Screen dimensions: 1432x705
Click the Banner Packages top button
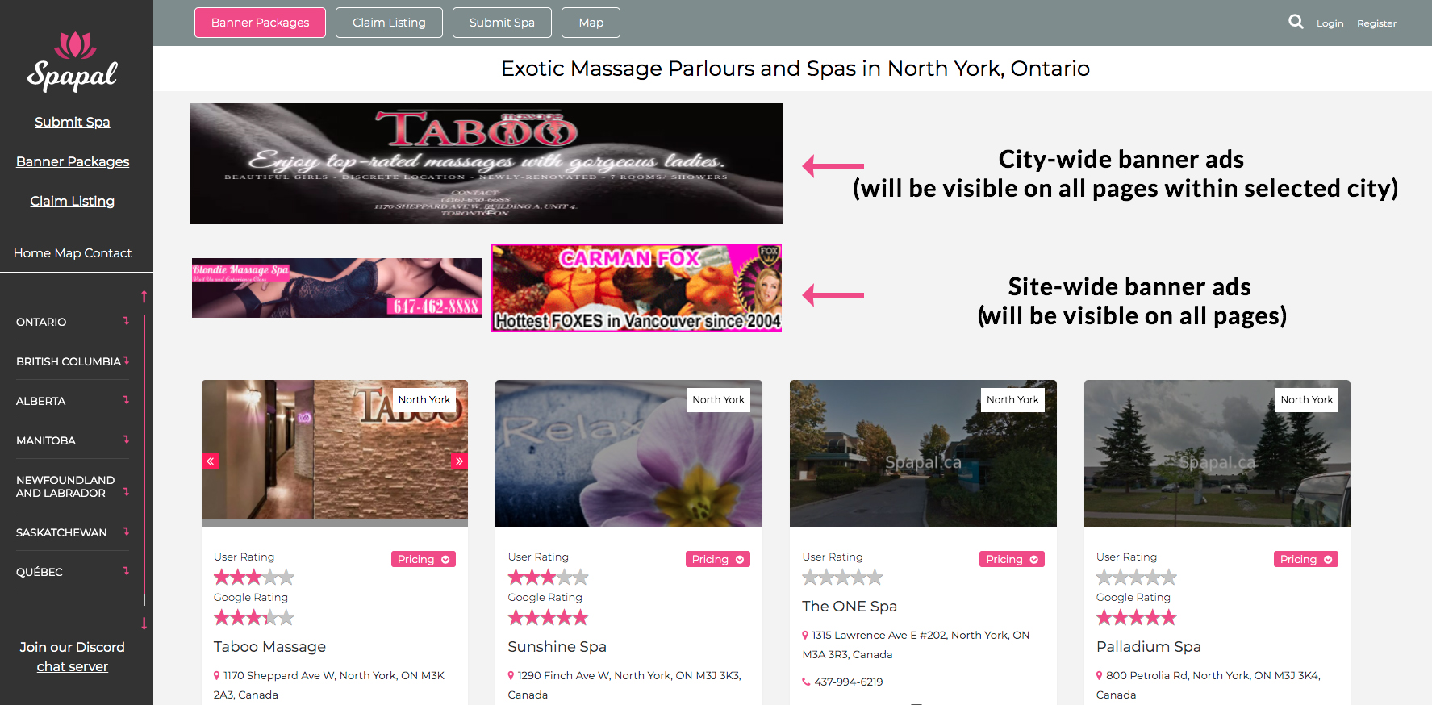click(260, 23)
